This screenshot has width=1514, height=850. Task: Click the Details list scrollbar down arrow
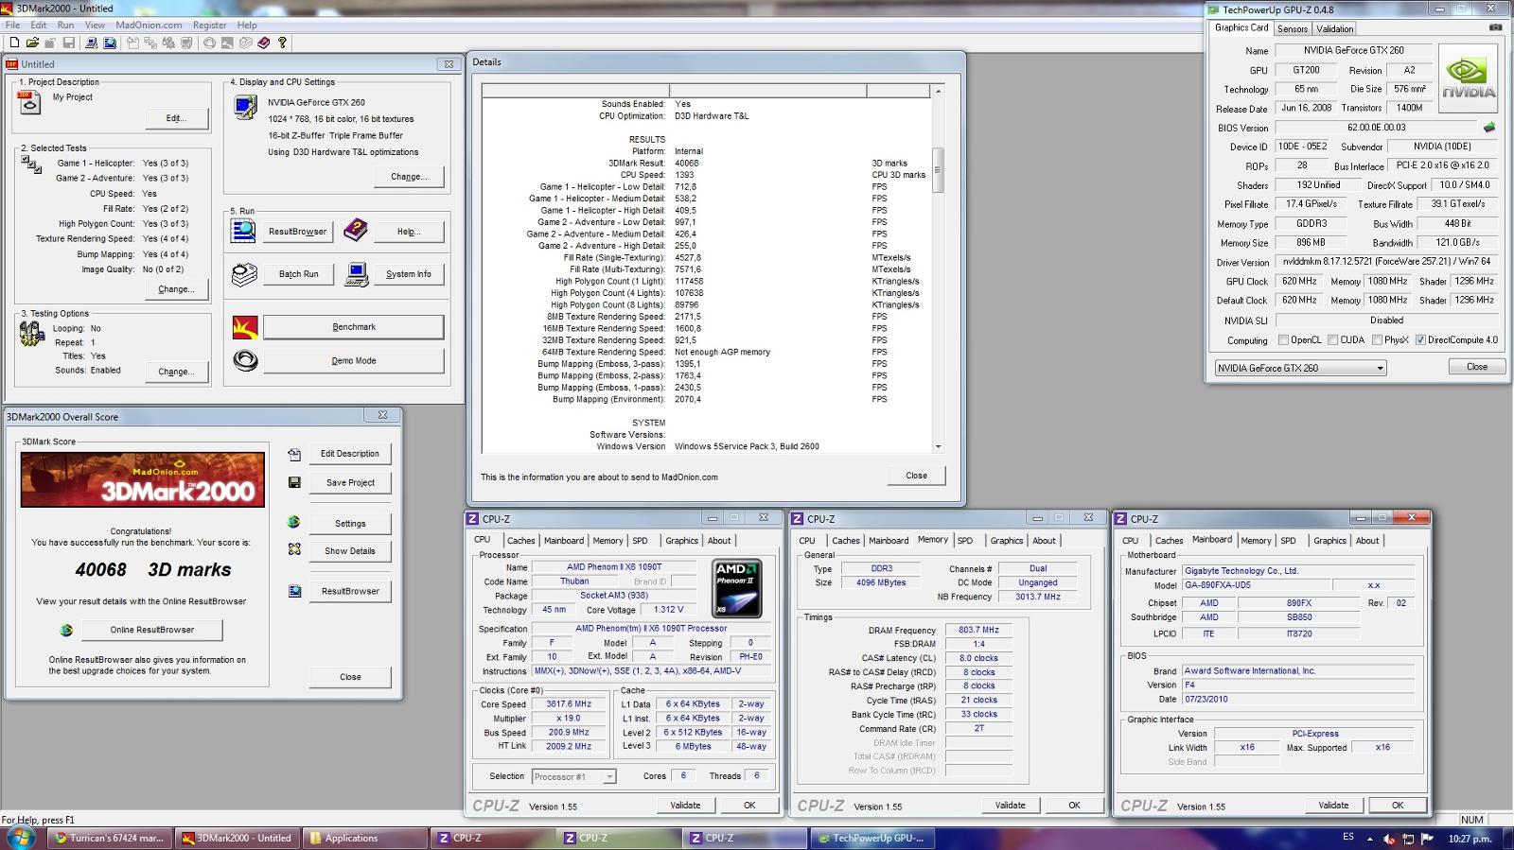(938, 446)
